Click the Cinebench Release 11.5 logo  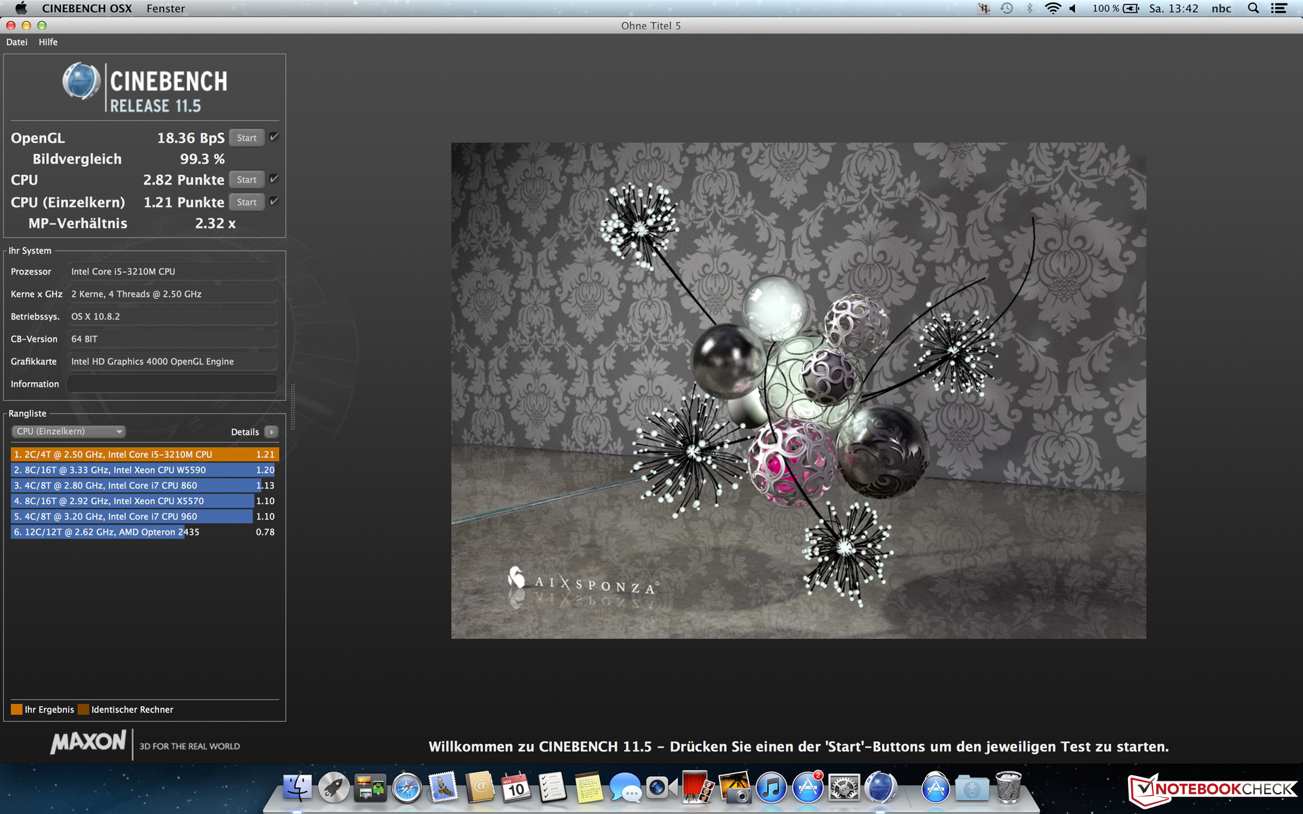pos(145,88)
